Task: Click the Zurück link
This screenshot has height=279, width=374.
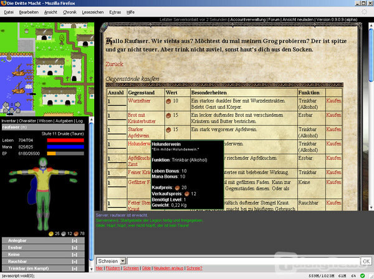Action: [x=115, y=64]
